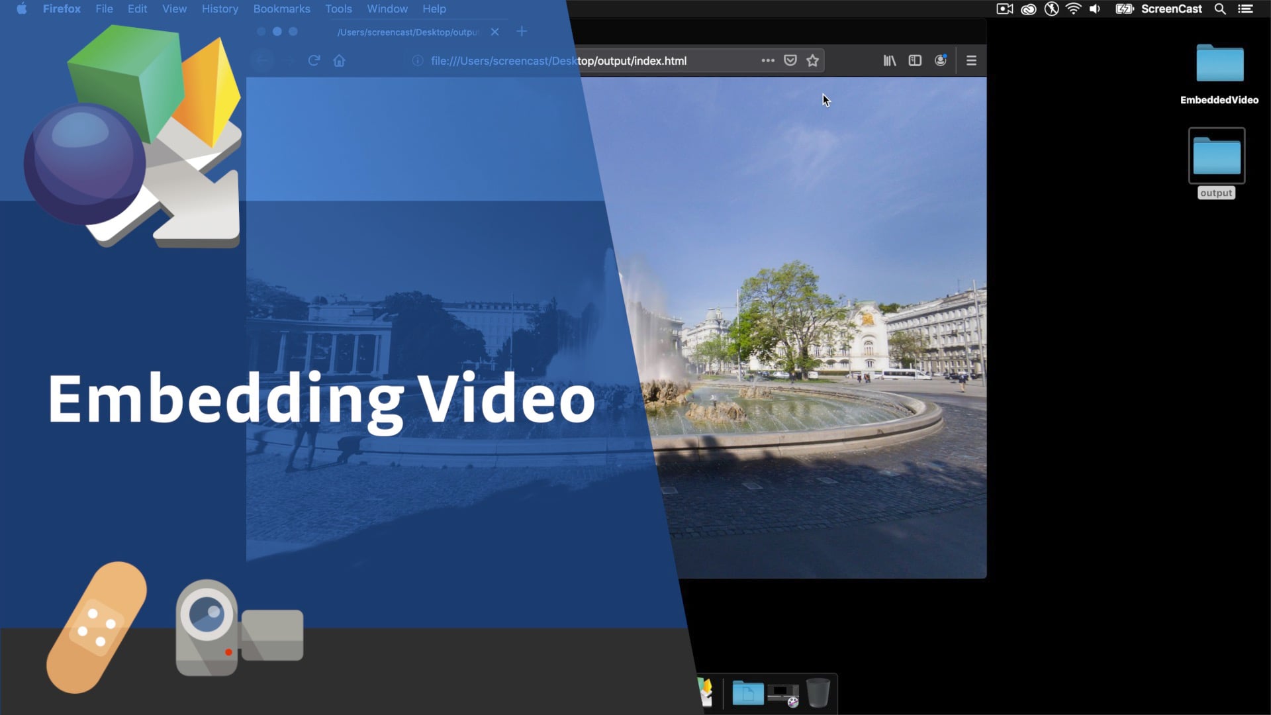Image resolution: width=1271 pixels, height=715 pixels.
Task: Open the History menu
Action: click(x=220, y=9)
